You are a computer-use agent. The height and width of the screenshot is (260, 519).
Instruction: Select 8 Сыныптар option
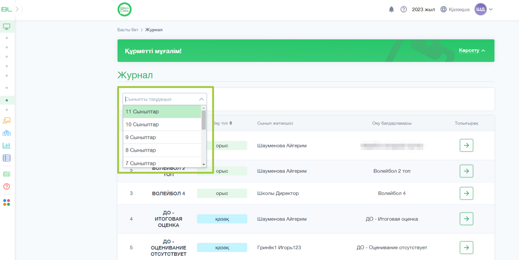tap(162, 150)
